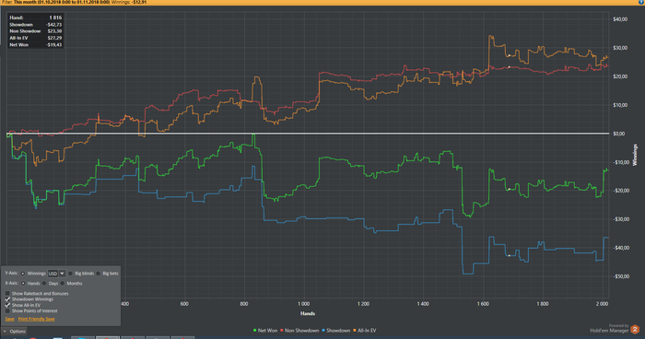This screenshot has width=645, height=339.
Task: Click the Net Won -$19,43 stat row
Action: [x=35, y=45]
